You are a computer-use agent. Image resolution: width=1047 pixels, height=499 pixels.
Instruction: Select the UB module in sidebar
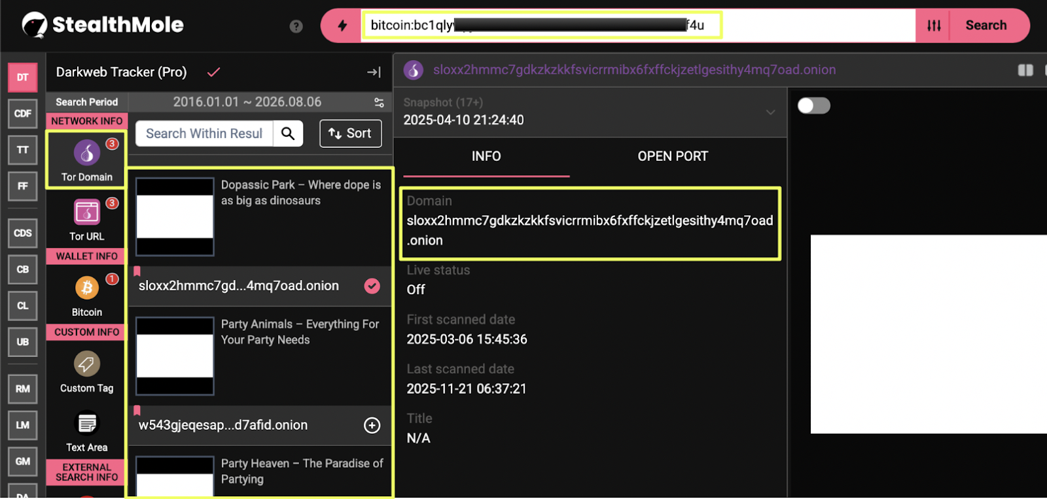point(23,342)
